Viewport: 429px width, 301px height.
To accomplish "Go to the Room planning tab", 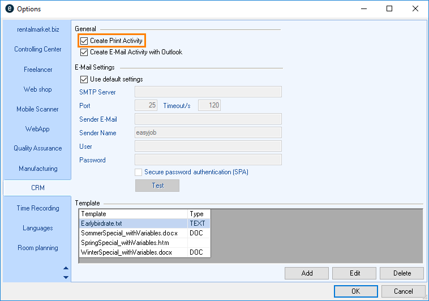I will [x=38, y=248].
